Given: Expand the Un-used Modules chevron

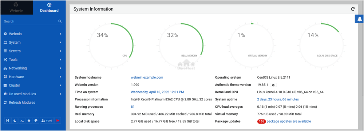Looking at the screenshot, I should 60,94.
